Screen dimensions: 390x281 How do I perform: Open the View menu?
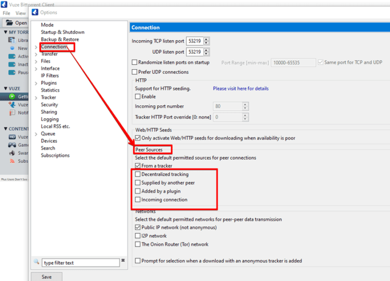[20, 13]
